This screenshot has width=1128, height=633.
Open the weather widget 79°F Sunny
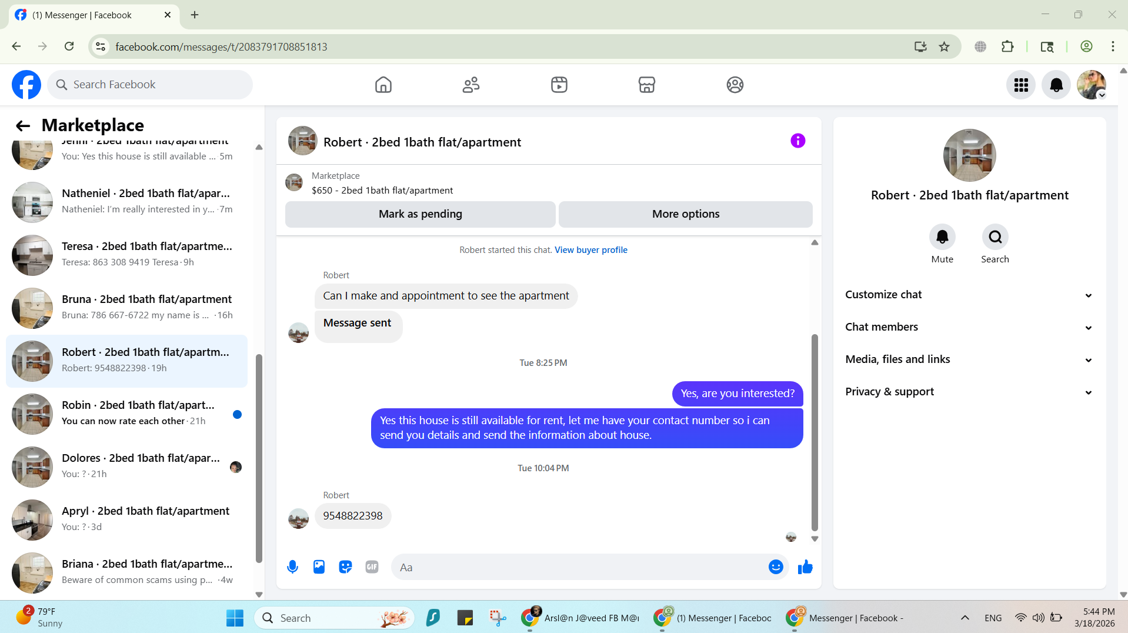[39, 617]
